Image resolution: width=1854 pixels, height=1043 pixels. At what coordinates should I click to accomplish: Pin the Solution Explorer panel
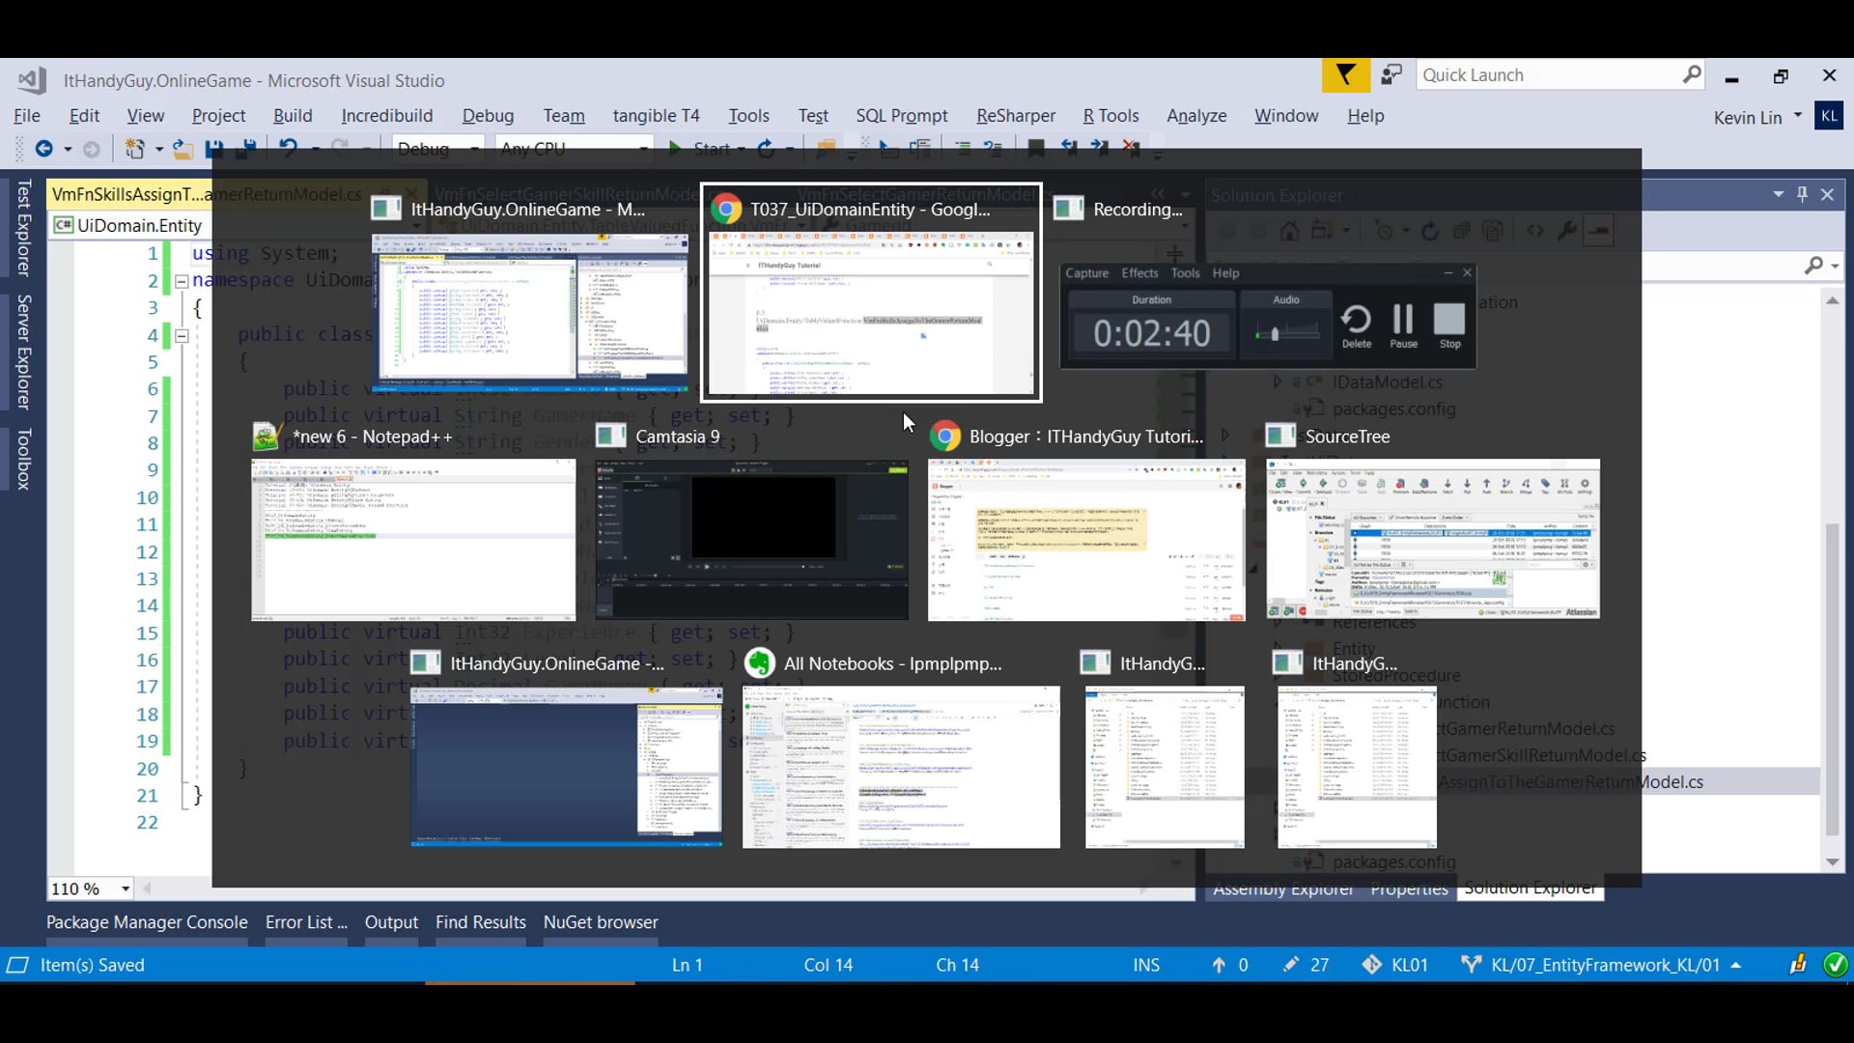pos(1802,194)
